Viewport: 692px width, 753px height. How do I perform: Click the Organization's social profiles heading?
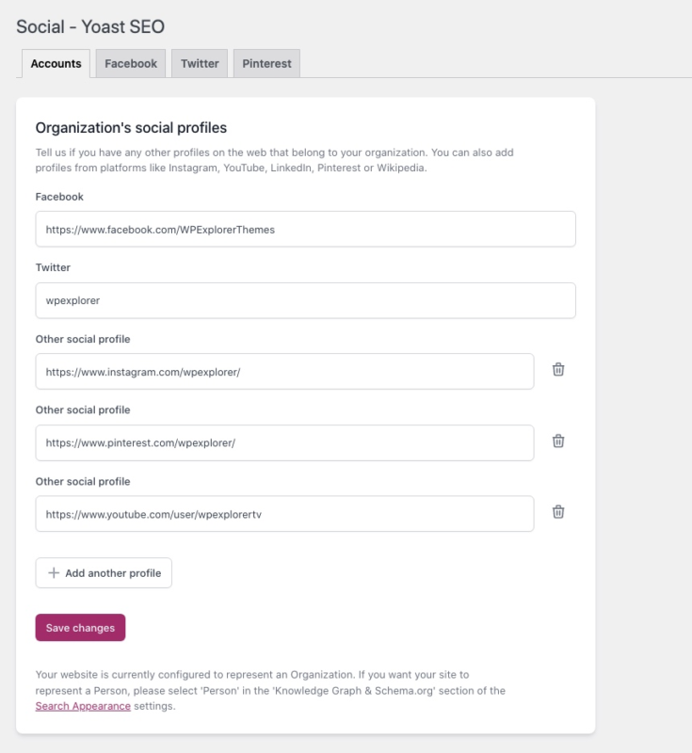(x=131, y=127)
